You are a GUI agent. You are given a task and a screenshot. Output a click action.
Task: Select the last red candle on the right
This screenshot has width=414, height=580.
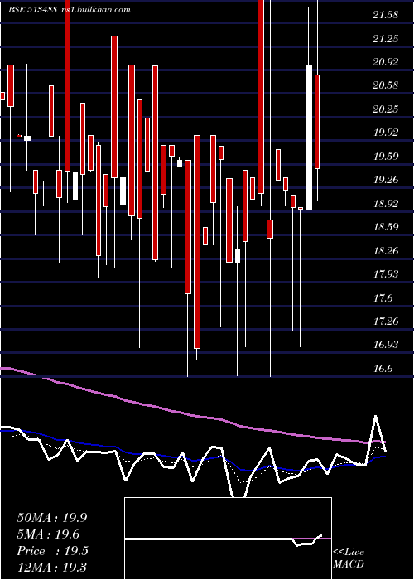(x=317, y=122)
